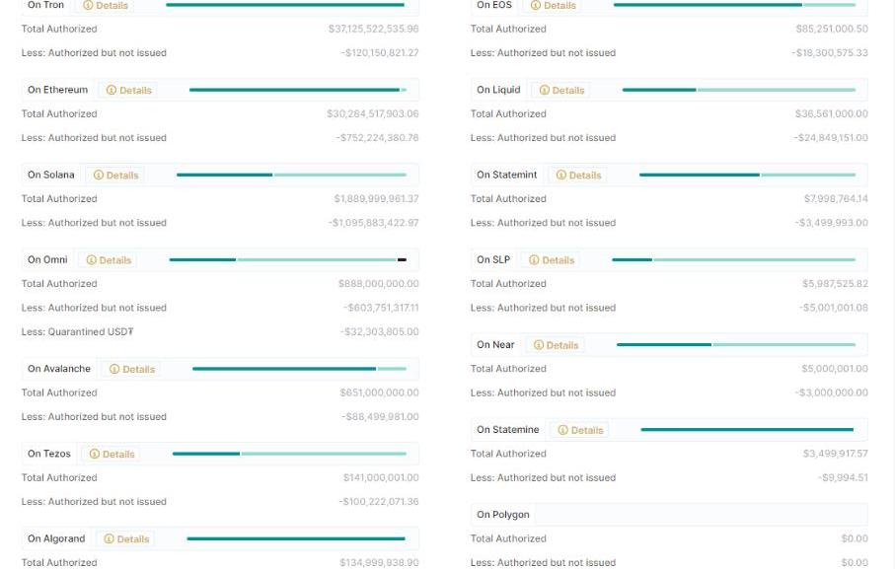
Task: Click the Details info icon for Liquid
Action: pyautogui.click(x=545, y=90)
